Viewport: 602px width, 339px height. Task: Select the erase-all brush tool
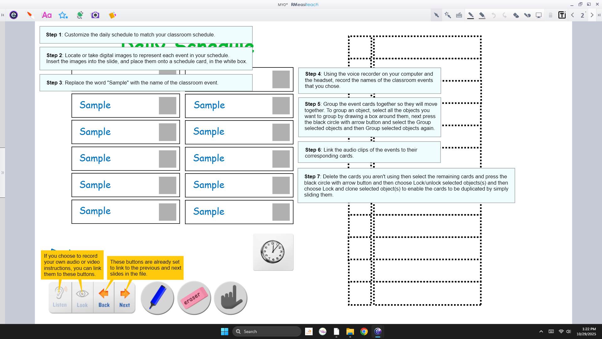[x=527, y=15]
